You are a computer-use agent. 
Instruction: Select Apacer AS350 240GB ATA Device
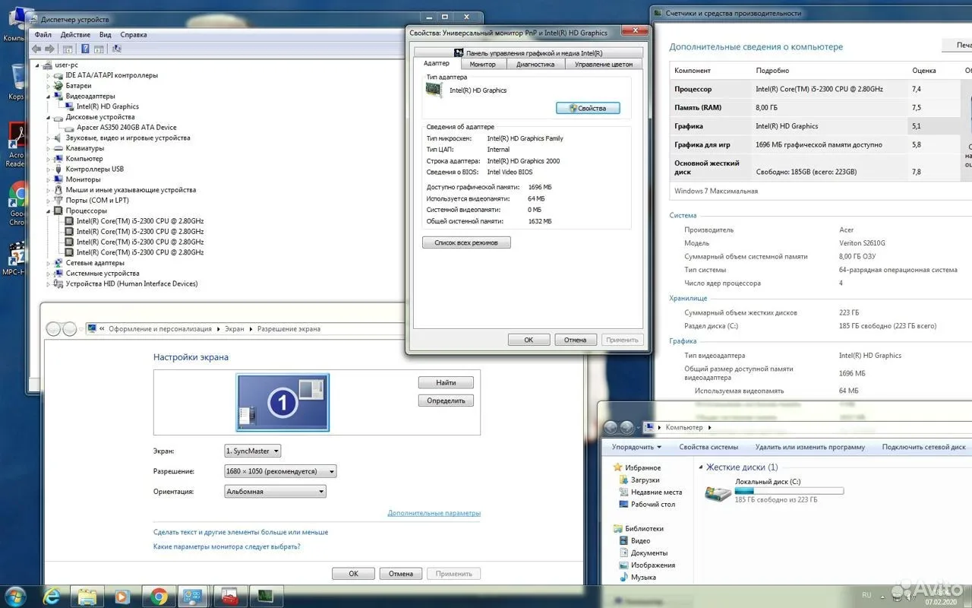(x=126, y=128)
